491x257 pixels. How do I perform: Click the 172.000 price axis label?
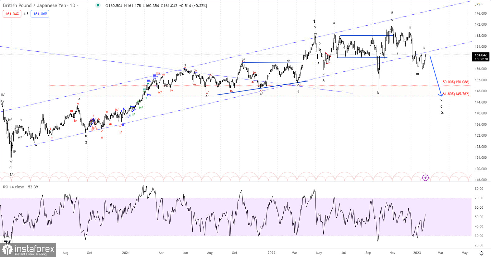481,24
